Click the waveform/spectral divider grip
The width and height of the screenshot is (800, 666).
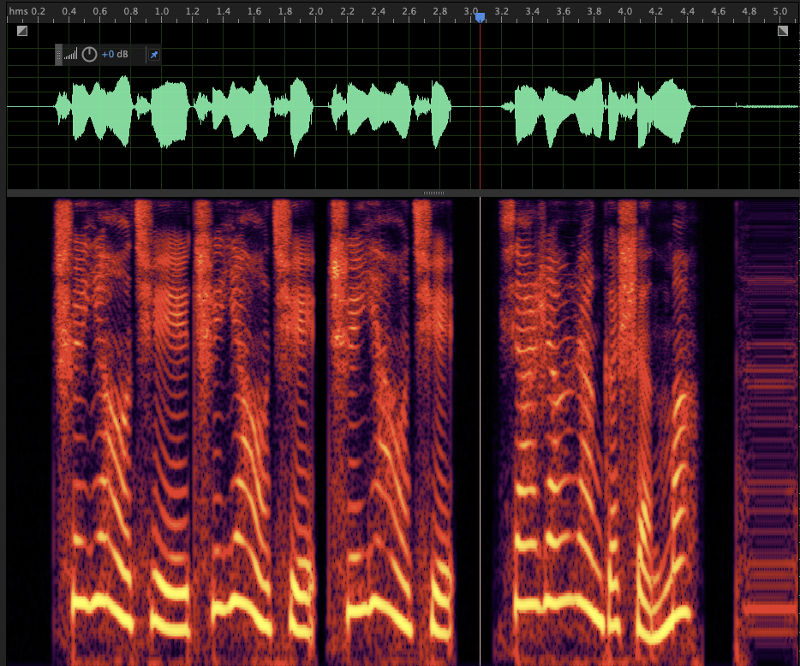tap(433, 193)
